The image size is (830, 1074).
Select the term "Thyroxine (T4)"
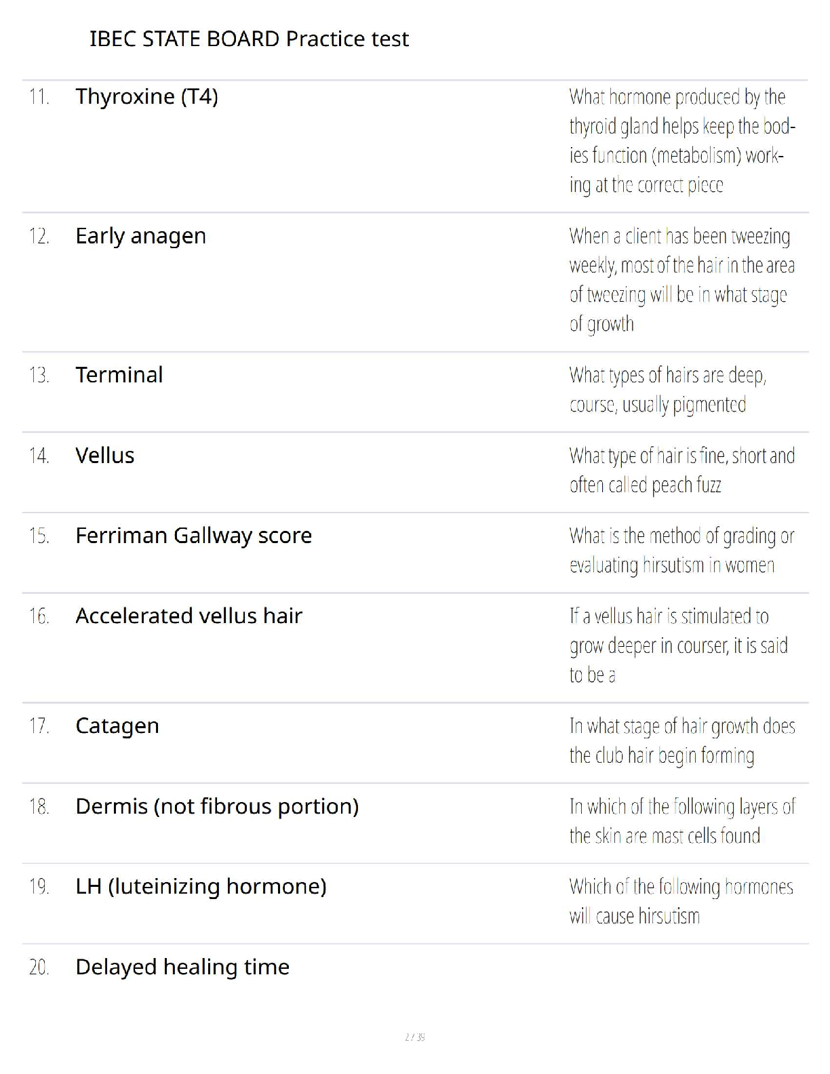click(146, 96)
